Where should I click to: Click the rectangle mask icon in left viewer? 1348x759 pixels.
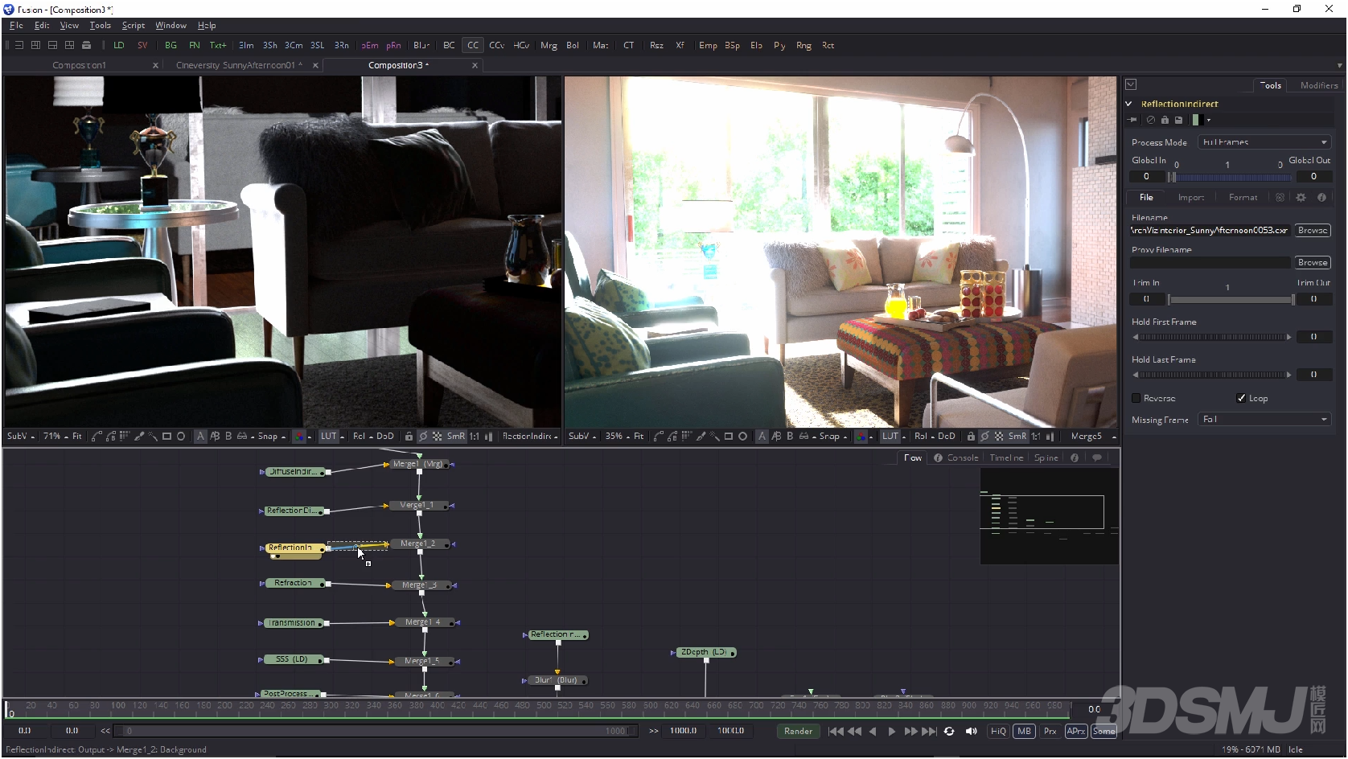pyautogui.click(x=166, y=437)
